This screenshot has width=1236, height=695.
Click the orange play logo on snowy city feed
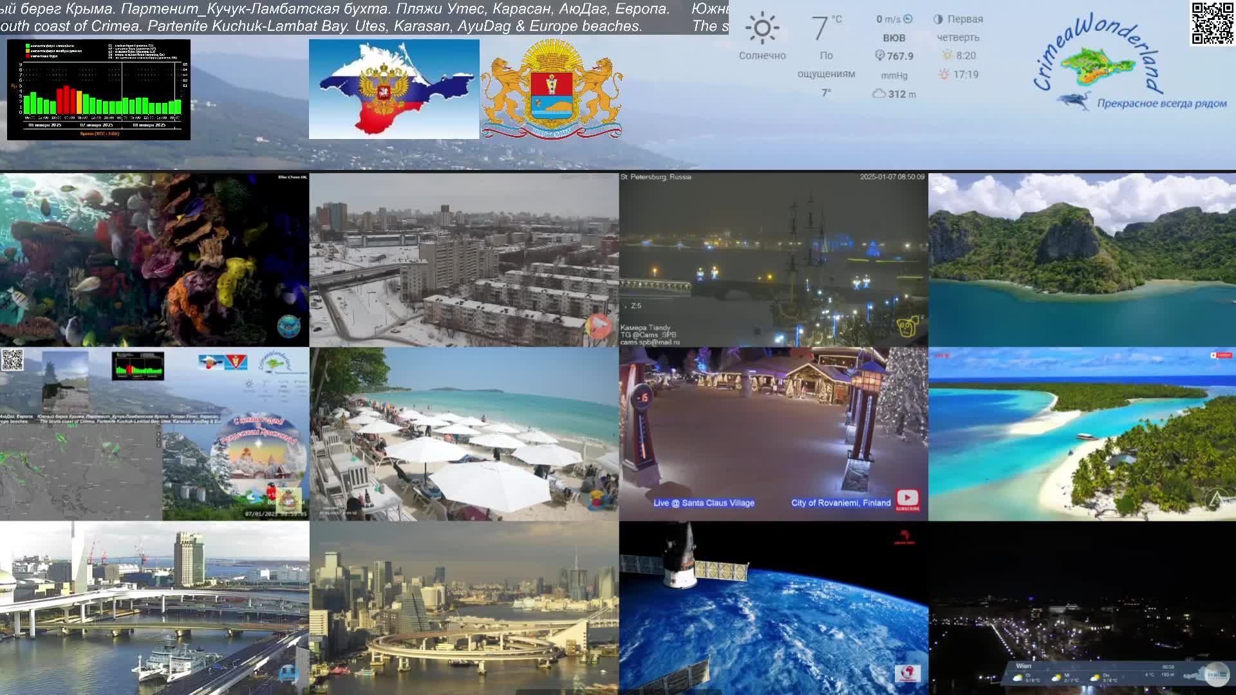(x=599, y=326)
